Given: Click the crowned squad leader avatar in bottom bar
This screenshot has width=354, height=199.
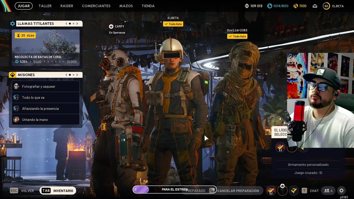Looking at the screenshot, I should 282,191.
